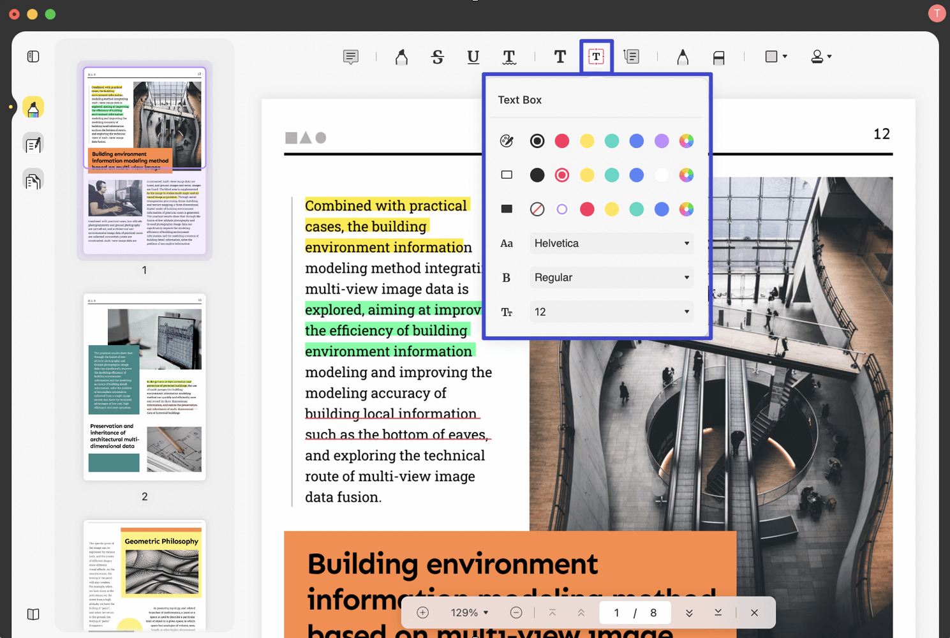Screen dimensions: 950x638
Task: Open the font size dropdown showing 12
Action: [x=611, y=311]
